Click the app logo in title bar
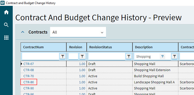The width and height of the screenshot is (194, 95). pyautogui.click(x=3, y=3)
